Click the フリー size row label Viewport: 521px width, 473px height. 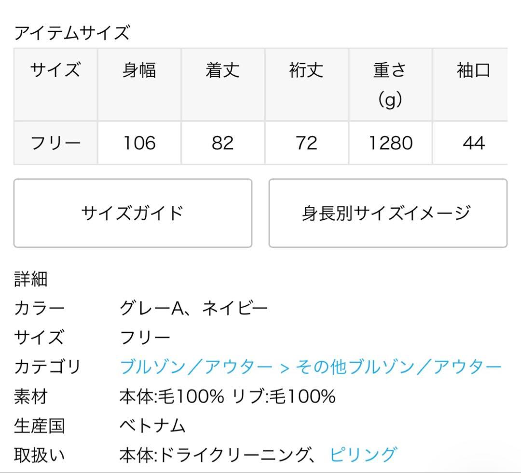coord(55,143)
